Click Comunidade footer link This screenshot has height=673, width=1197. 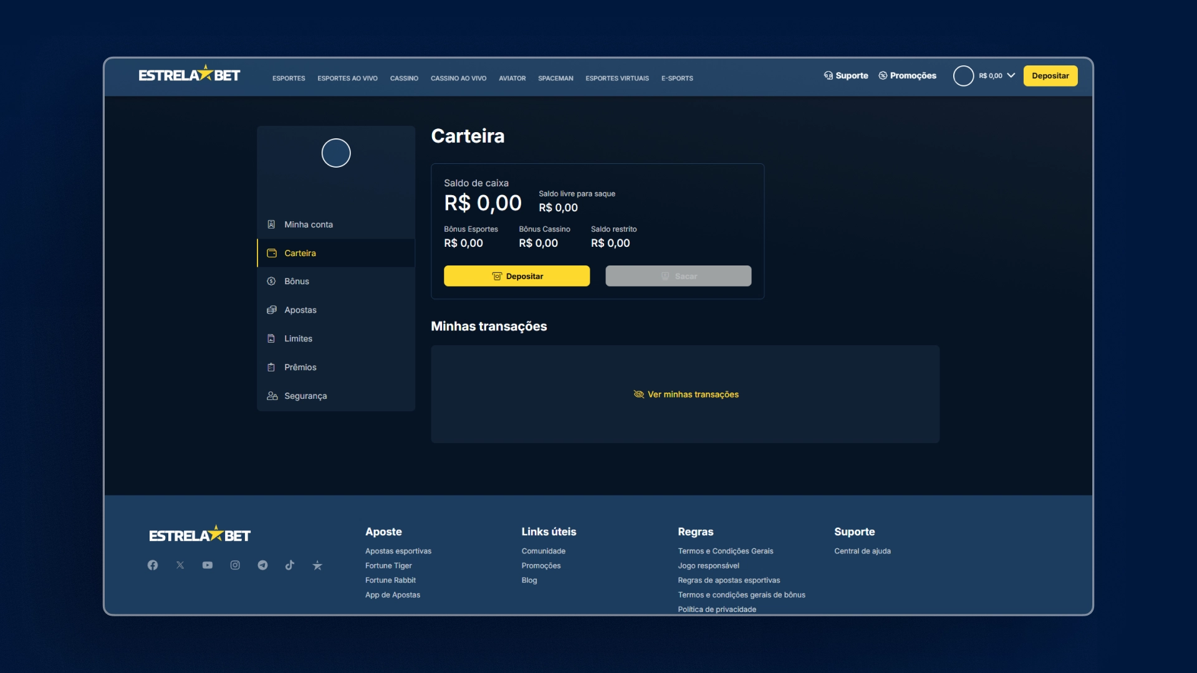pyautogui.click(x=543, y=551)
